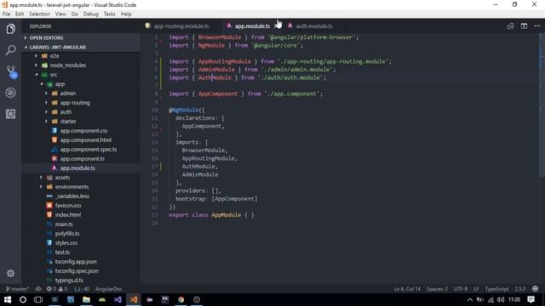Open the Explorer view in activity bar
Screen dimensions: 545x306
10,29
